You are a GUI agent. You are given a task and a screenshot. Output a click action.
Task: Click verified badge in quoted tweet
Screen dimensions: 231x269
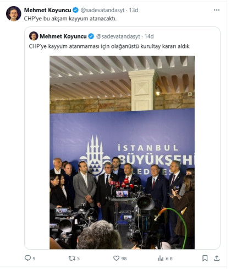pyautogui.click(x=91, y=36)
